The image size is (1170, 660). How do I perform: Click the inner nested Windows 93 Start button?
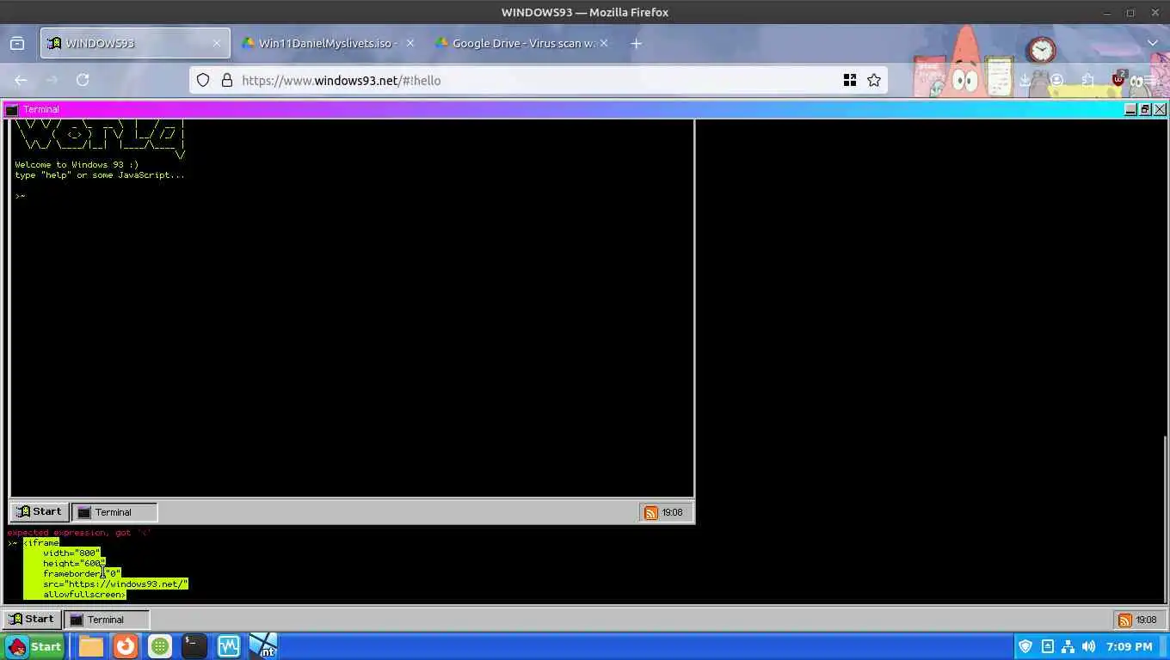tap(39, 511)
